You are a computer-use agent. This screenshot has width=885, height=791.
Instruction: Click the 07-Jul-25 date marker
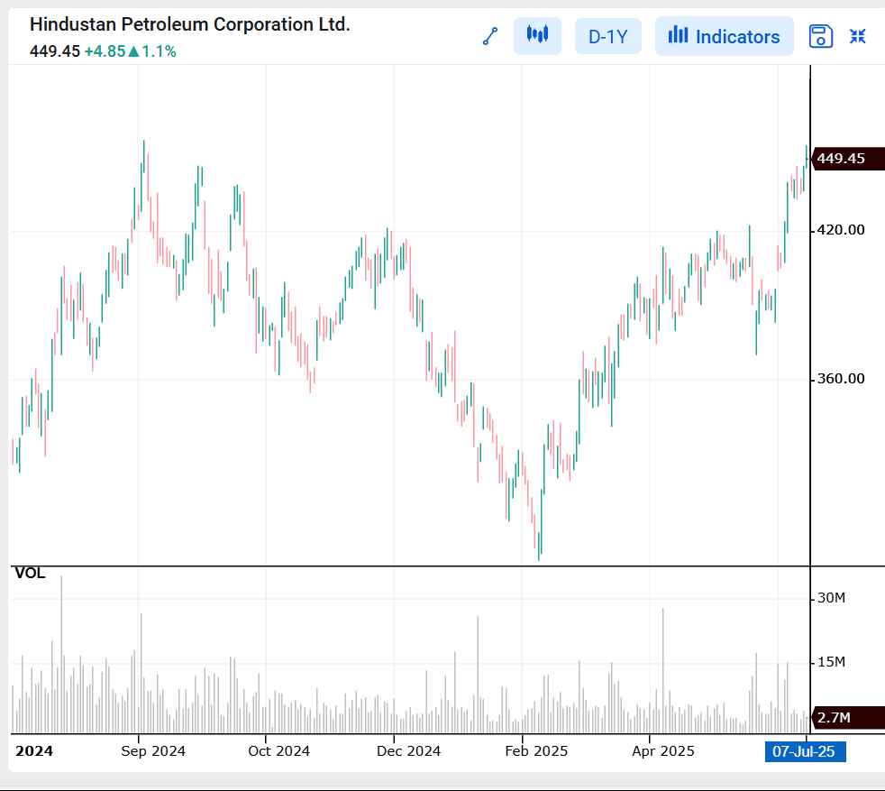click(805, 751)
